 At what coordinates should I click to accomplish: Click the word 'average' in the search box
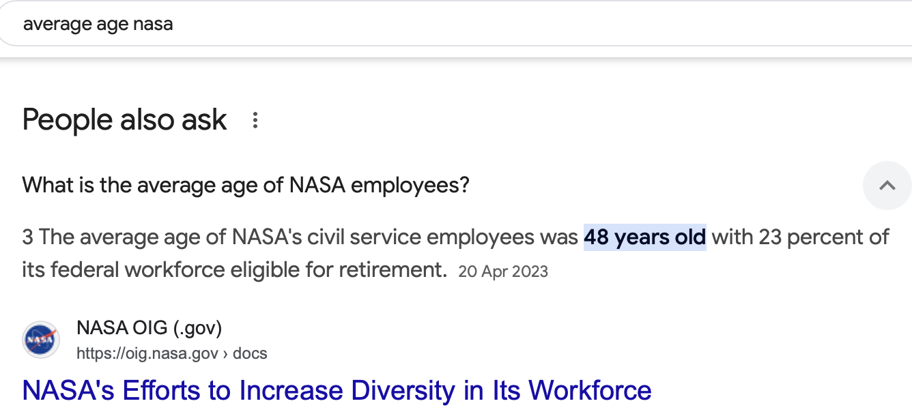52,25
